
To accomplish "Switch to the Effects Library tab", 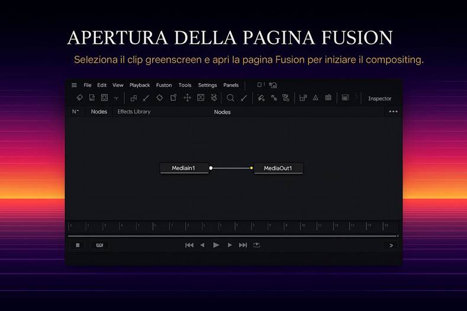I will pos(134,112).
